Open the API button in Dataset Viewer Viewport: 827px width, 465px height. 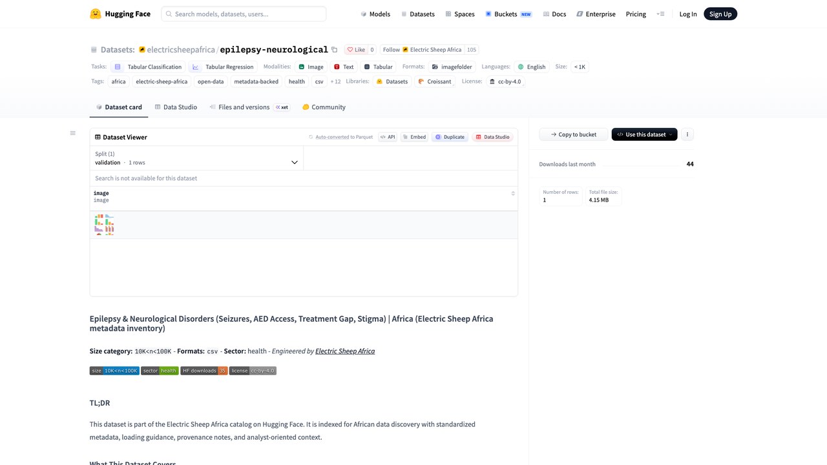[388, 137]
